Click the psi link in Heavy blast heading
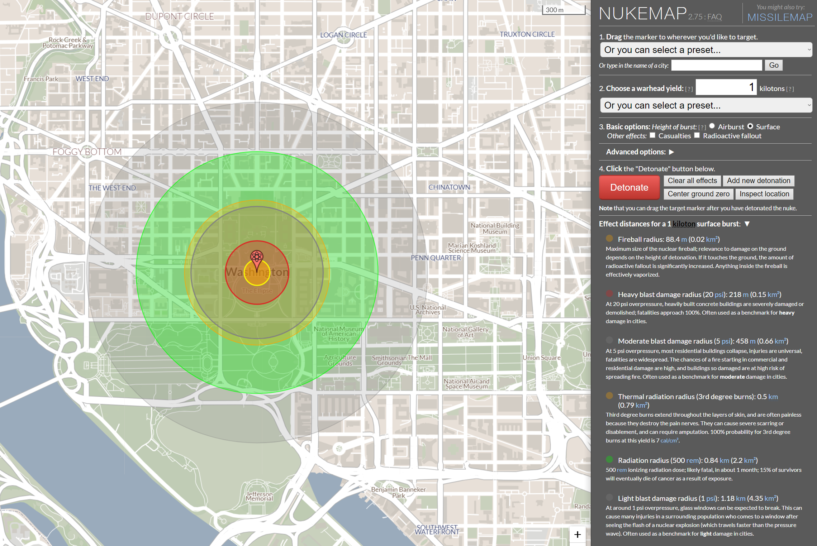Viewport: 817px width, 546px height. click(x=719, y=294)
